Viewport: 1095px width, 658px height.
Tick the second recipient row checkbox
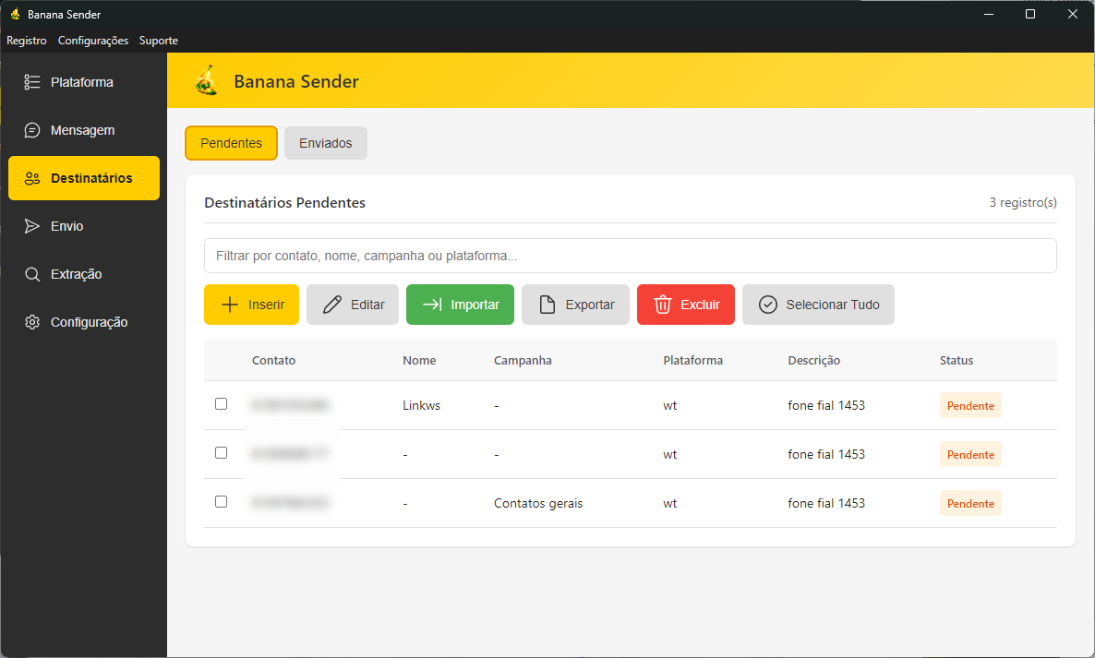221,453
